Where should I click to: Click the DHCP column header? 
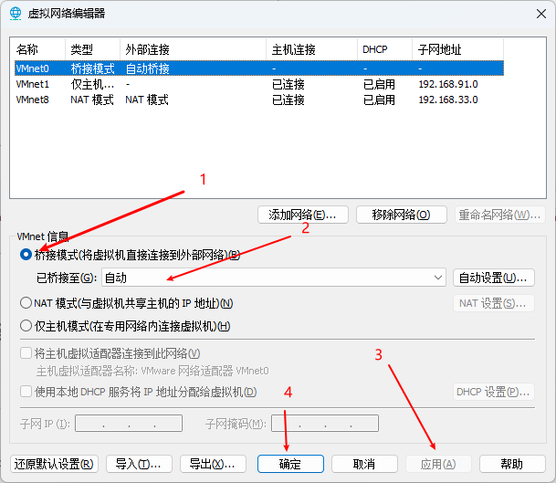[x=384, y=49]
